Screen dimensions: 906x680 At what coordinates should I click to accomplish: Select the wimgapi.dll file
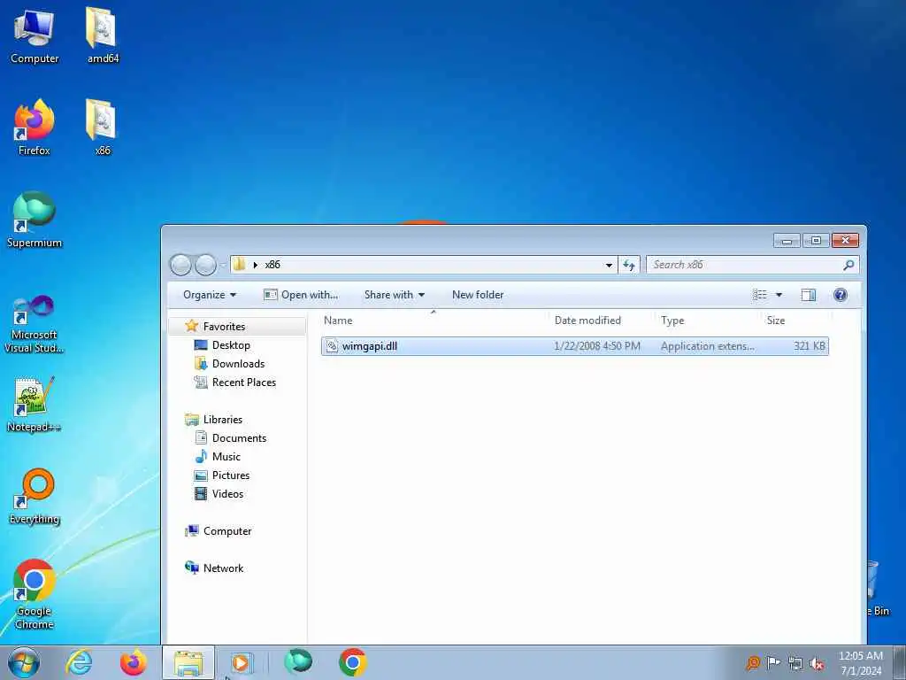pos(575,346)
